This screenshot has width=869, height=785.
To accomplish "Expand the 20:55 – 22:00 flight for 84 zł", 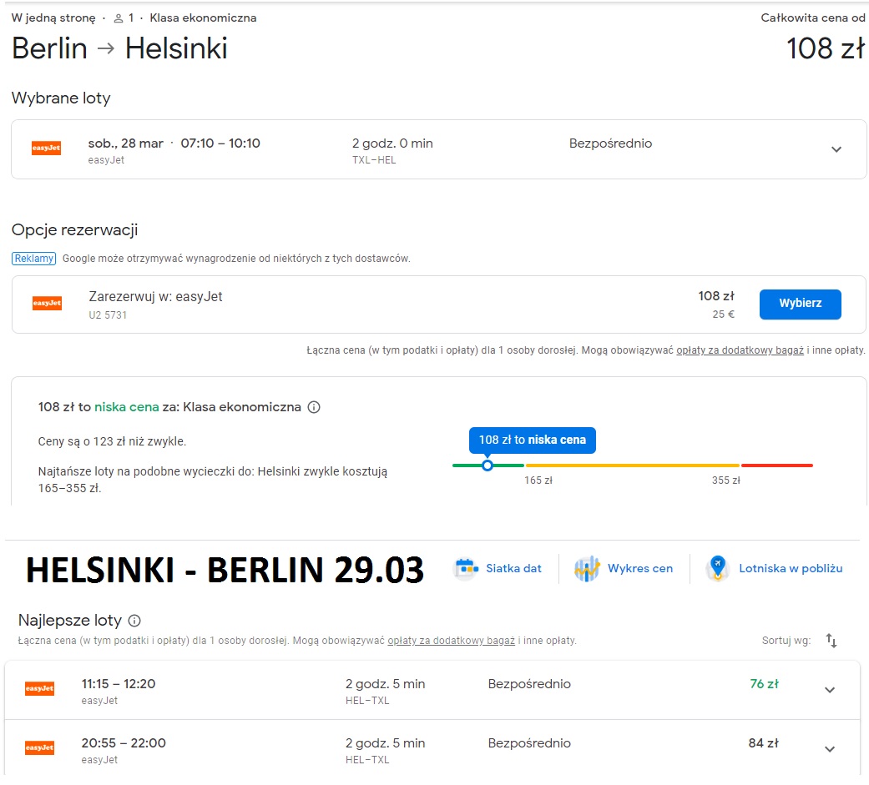I will tap(830, 749).
